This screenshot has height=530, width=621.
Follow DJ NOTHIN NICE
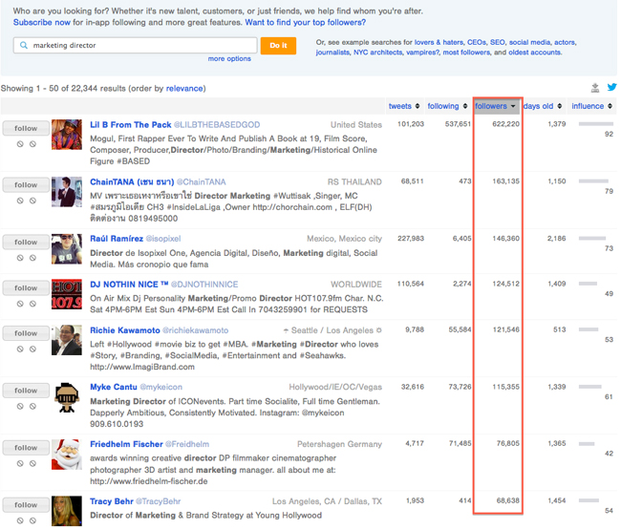26,287
